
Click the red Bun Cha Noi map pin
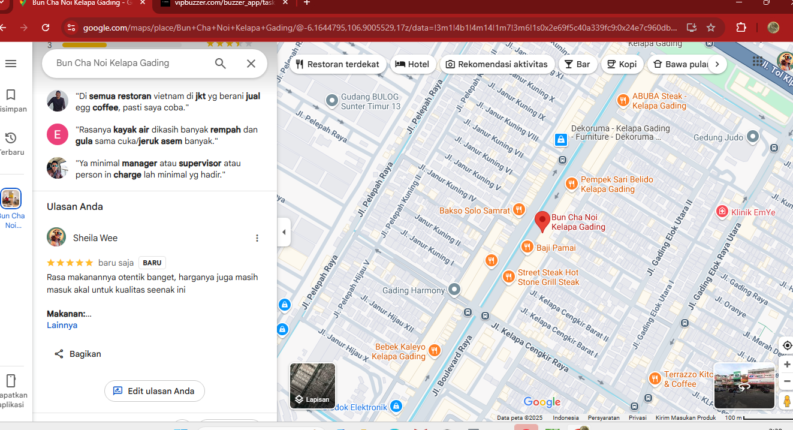tap(542, 221)
